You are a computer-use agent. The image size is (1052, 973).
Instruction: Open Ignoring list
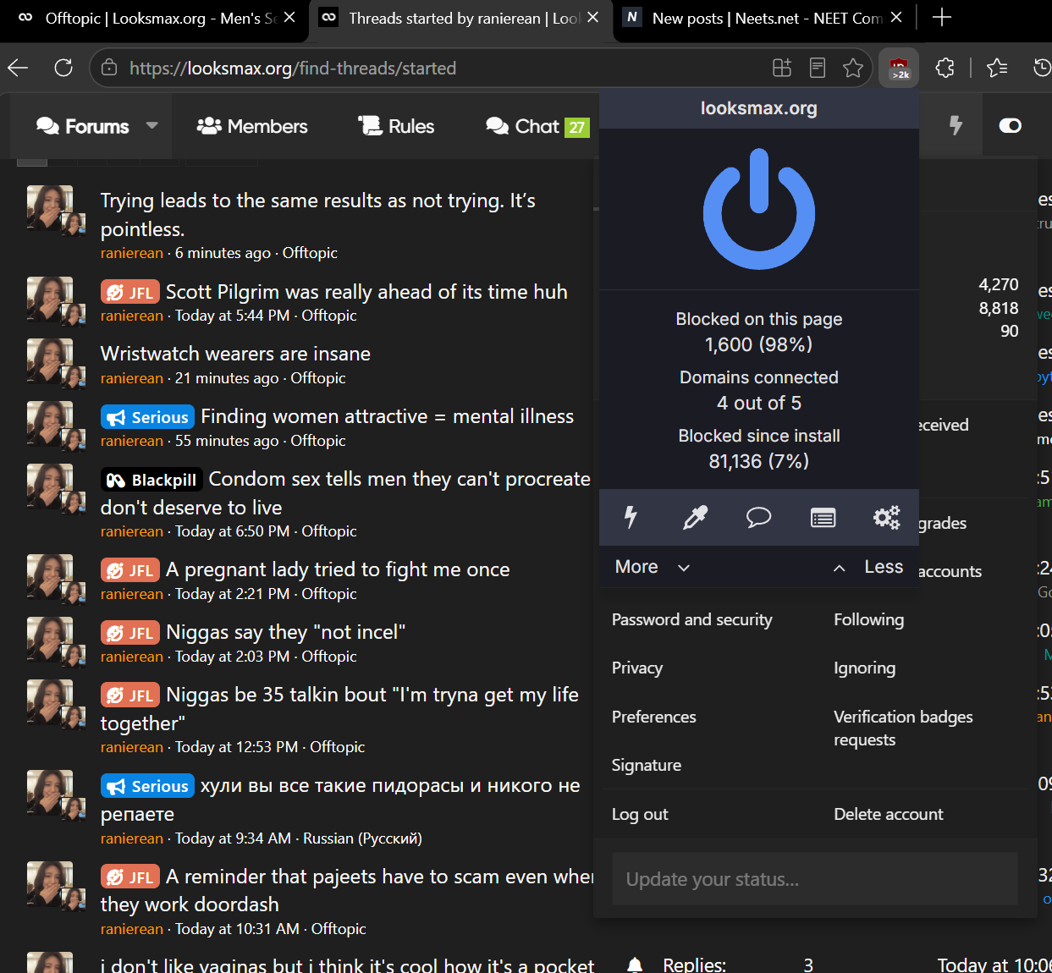[x=865, y=668]
